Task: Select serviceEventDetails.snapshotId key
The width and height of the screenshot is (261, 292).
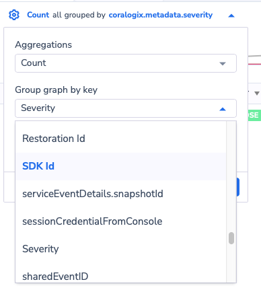Action: click(121, 194)
